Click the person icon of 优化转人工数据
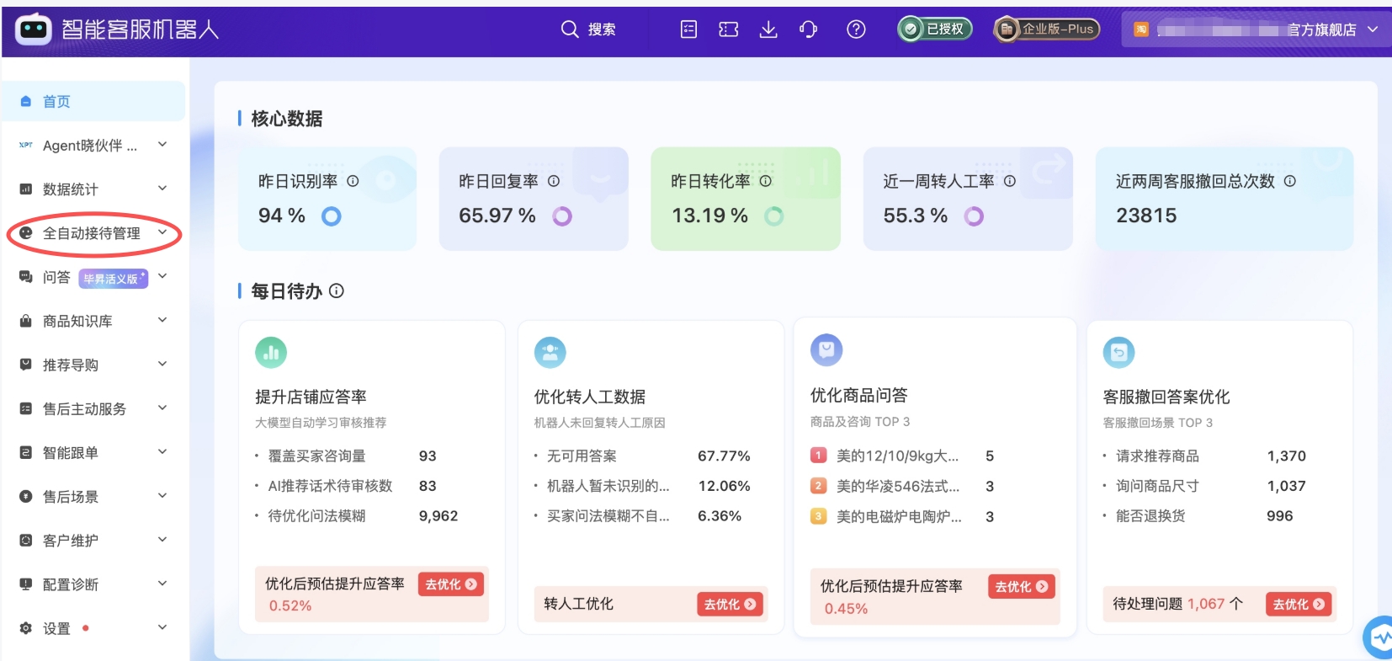Image resolution: width=1392 pixels, height=661 pixels. coord(550,353)
